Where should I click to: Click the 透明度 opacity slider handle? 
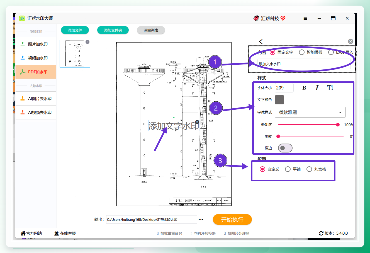tap(338, 125)
